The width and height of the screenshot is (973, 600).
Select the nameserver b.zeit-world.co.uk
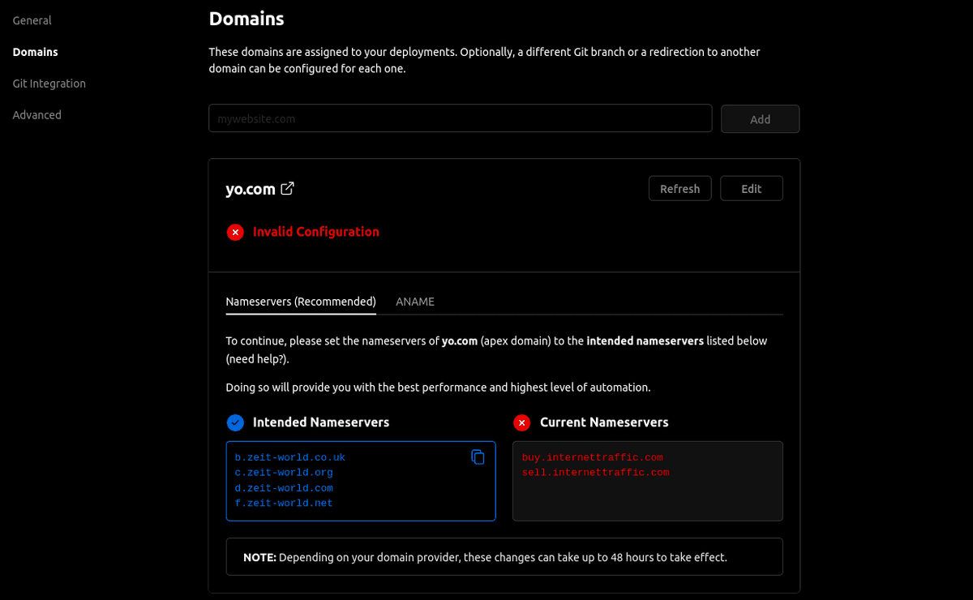coord(289,457)
